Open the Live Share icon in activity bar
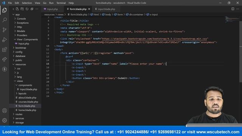This screenshot has width=242, height=136. tap(5, 59)
